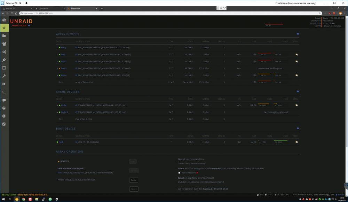
Task: Expand the TeamViewer toolbar chevron
Action: 224,8
